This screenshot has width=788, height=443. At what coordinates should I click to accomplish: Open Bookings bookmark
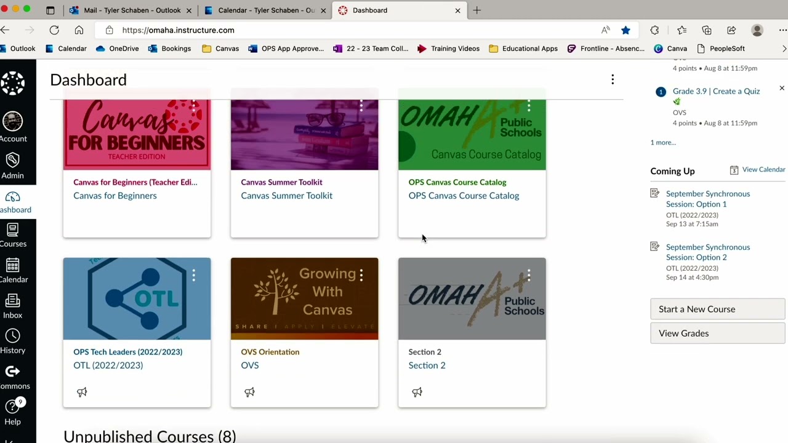pyautogui.click(x=169, y=49)
